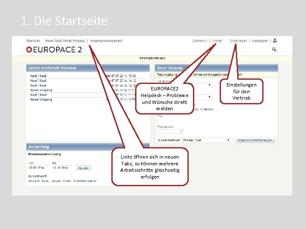This screenshot has height=229, width=306.
Task: Open Neuer BauFi Smart Vorgang menu link
Action: pyautogui.click(x=65, y=41)
